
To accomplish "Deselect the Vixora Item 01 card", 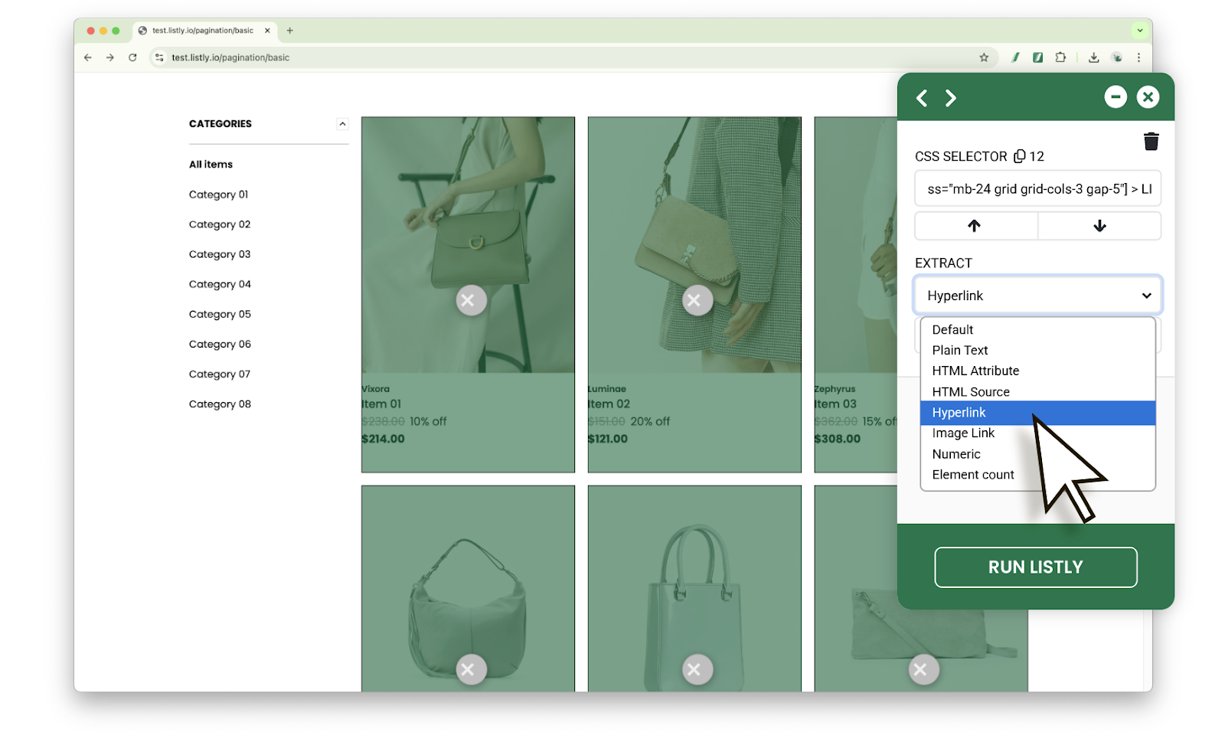I will (x=471, y=300).
